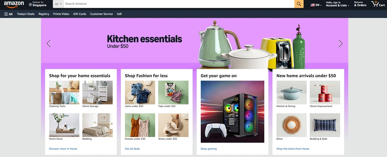This screenshot has width=387, height=157.
Task: Click the Deliver to Singapore location pin
Action: coord(30,5)
